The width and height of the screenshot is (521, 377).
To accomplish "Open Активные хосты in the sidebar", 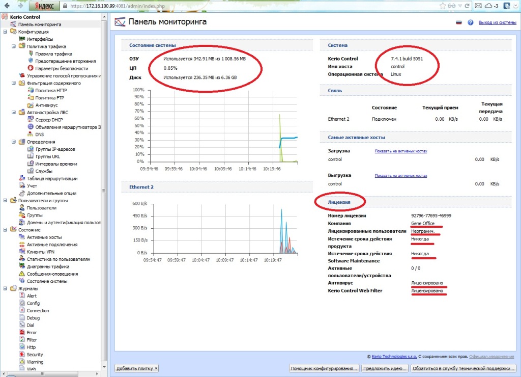I will click(x=44, y=237).
